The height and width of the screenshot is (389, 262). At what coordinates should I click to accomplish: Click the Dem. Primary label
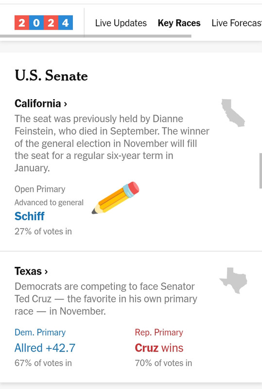tap(40, 332)
